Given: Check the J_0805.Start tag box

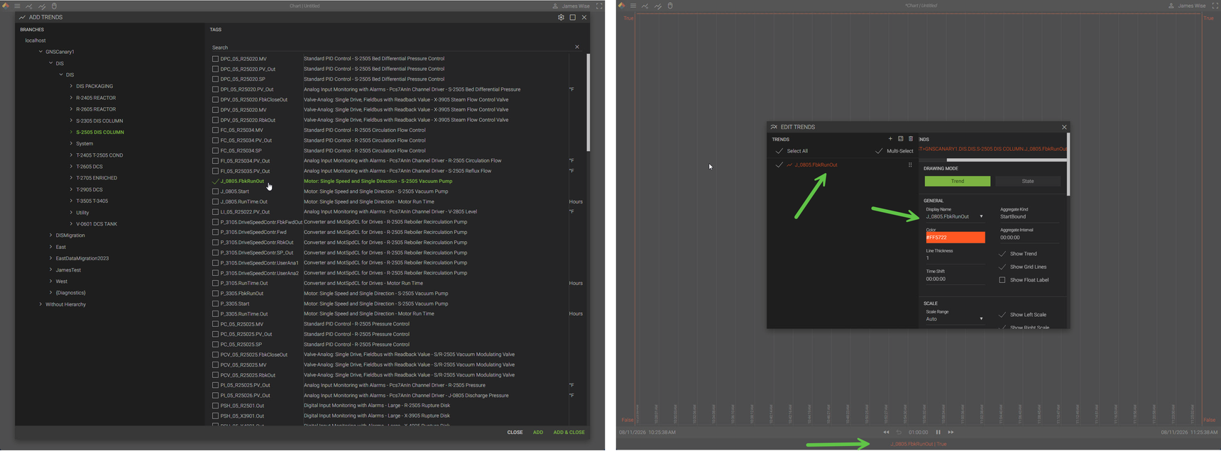Looking at the screenshot, I should (215, 191).
